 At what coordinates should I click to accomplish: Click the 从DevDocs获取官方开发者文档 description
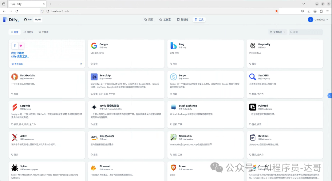tap(265, 145)
